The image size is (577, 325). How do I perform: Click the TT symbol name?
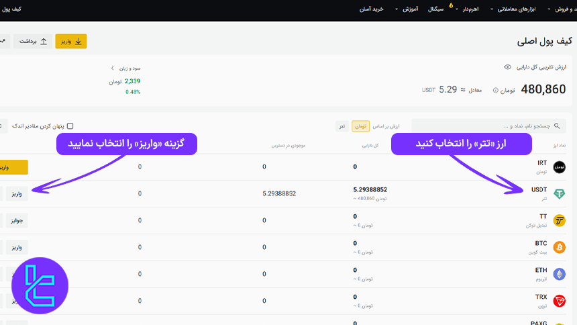tap(543, 216)
